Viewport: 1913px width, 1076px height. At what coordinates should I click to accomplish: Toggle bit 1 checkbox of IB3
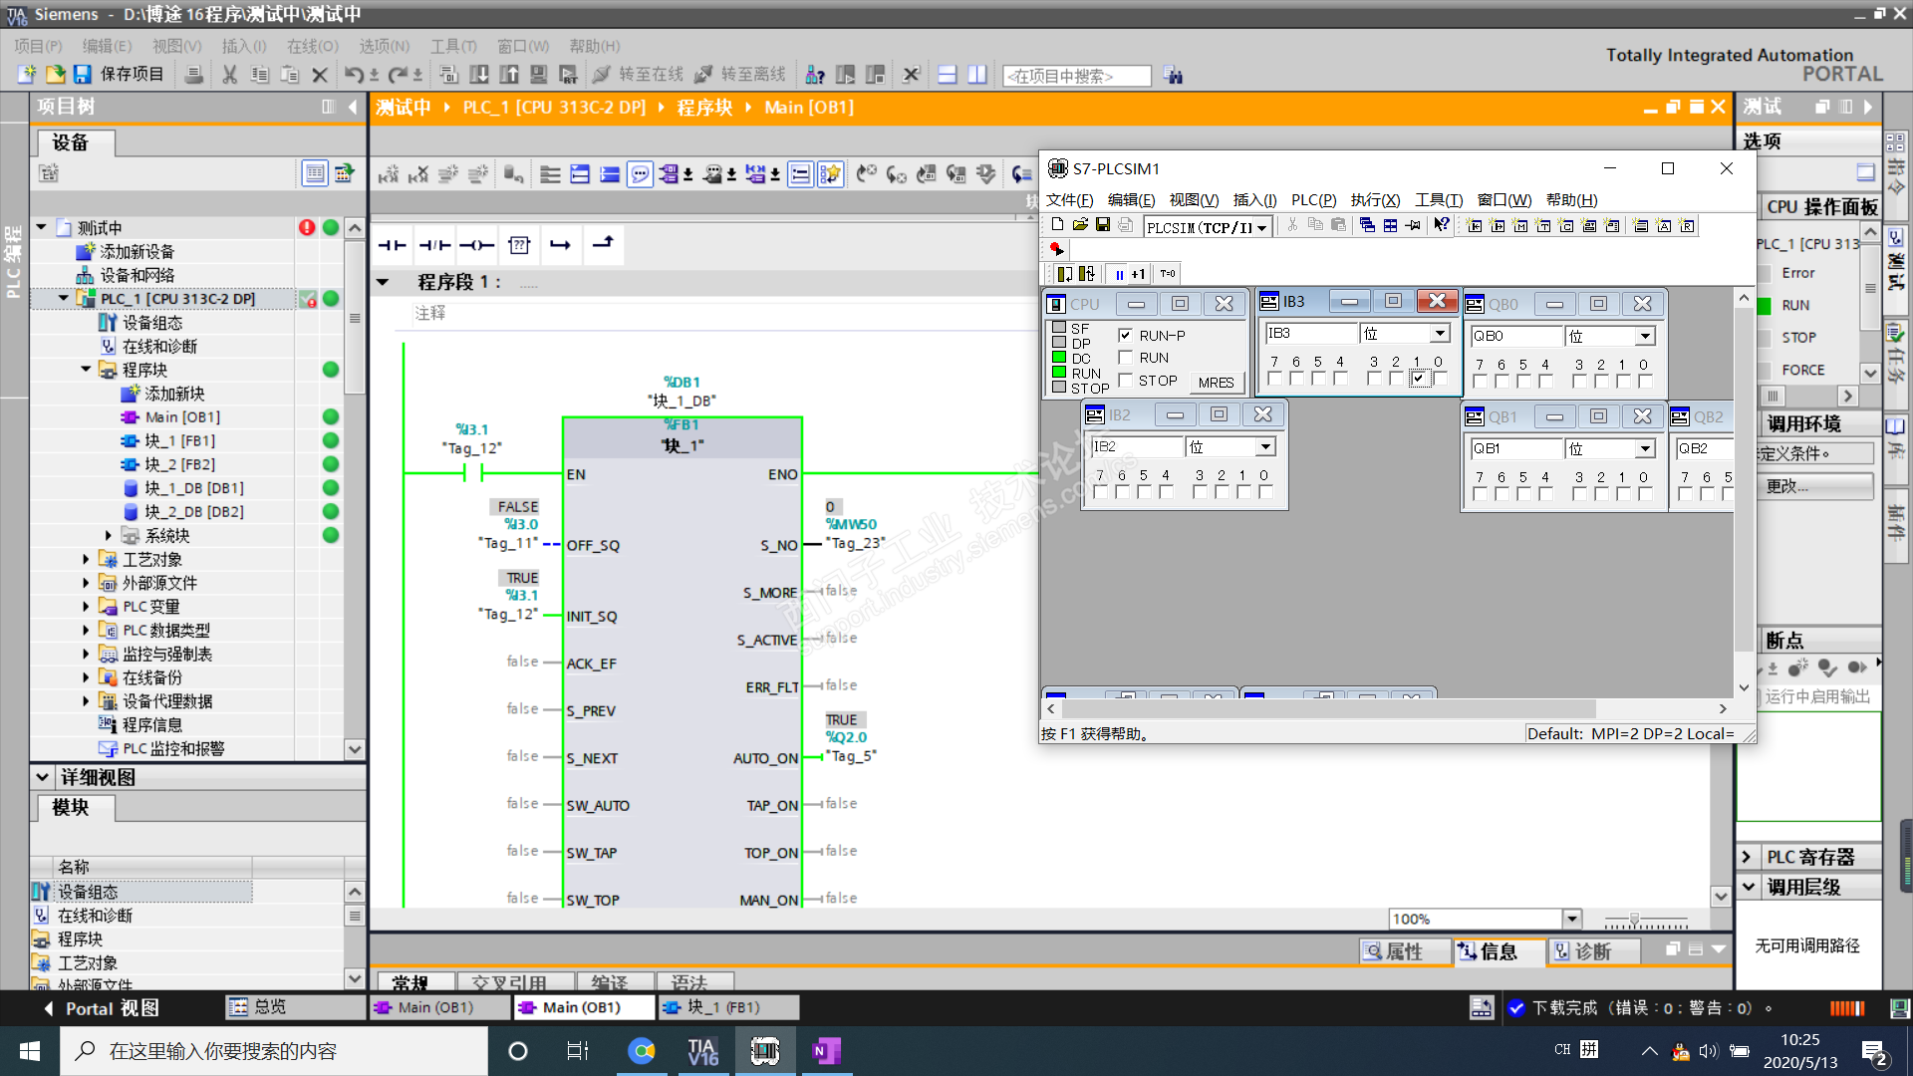(x=1418, y=379)
